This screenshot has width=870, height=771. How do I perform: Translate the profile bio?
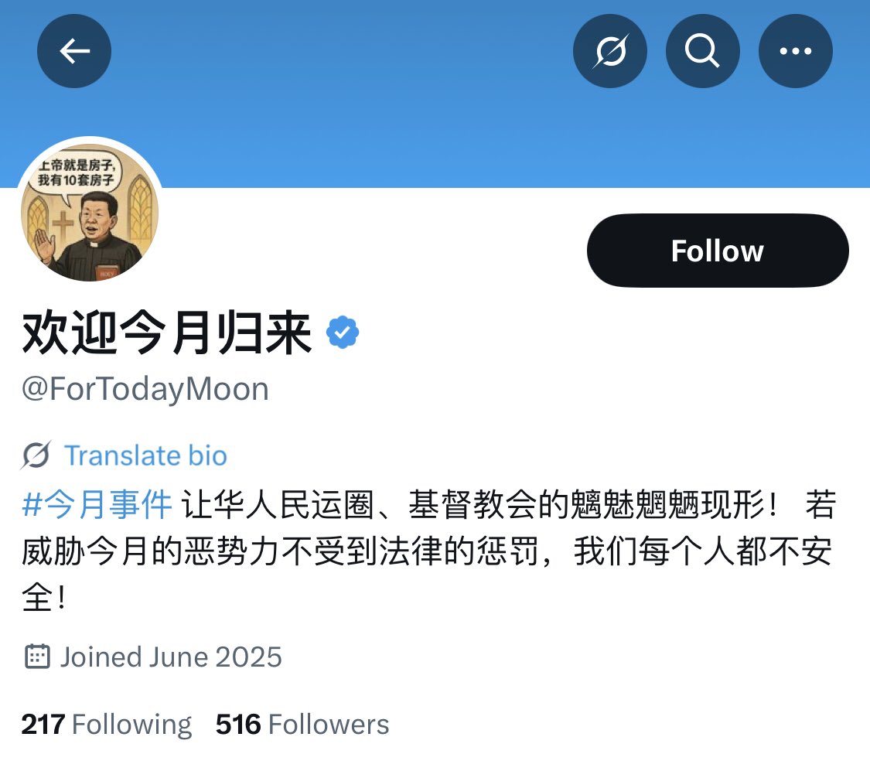point(146,455)
